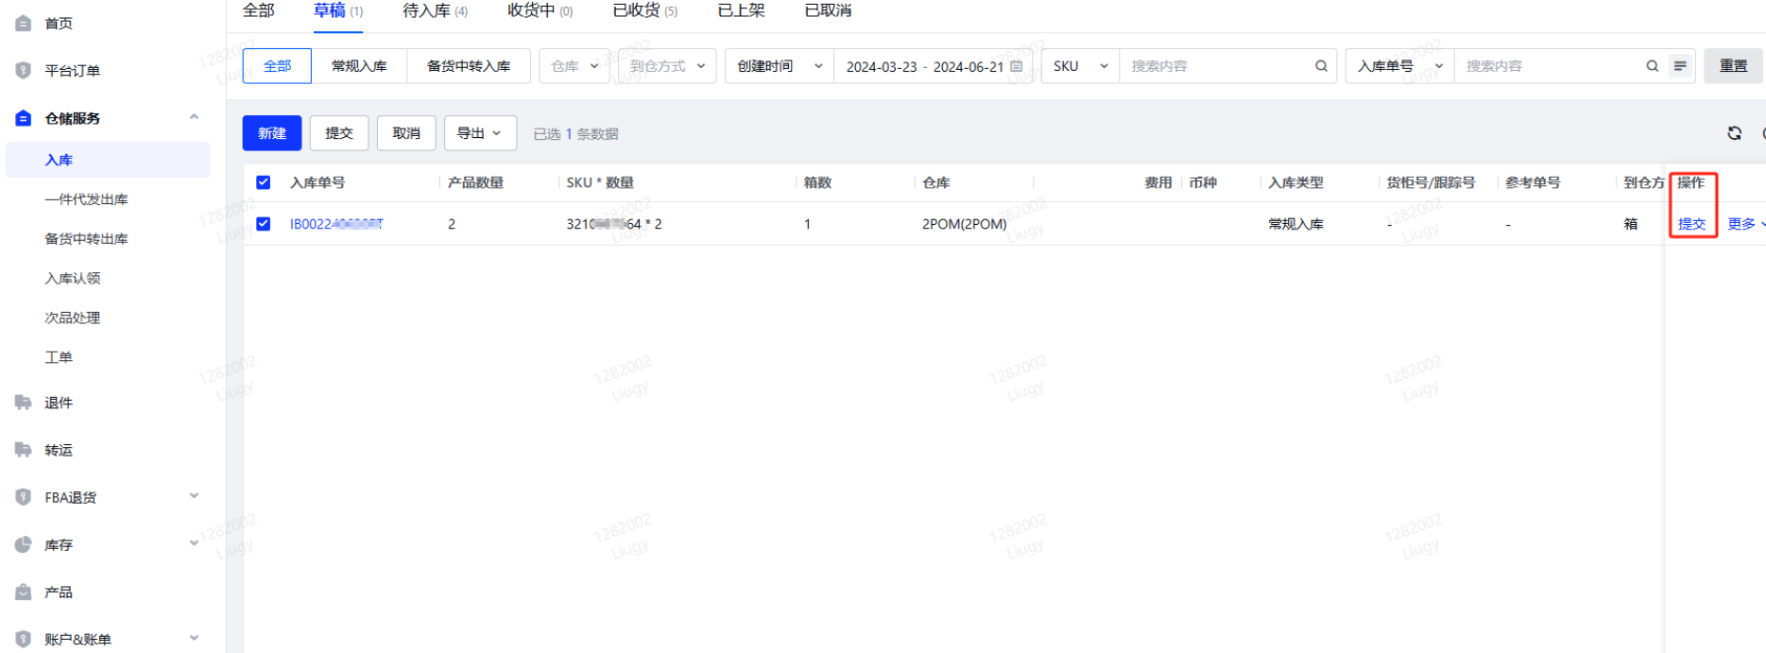This screenshot has width=1766, height=653.
Task: Toggle the select-all checkbox in table header
Action: pyautogui.click(x=264, y=182)
